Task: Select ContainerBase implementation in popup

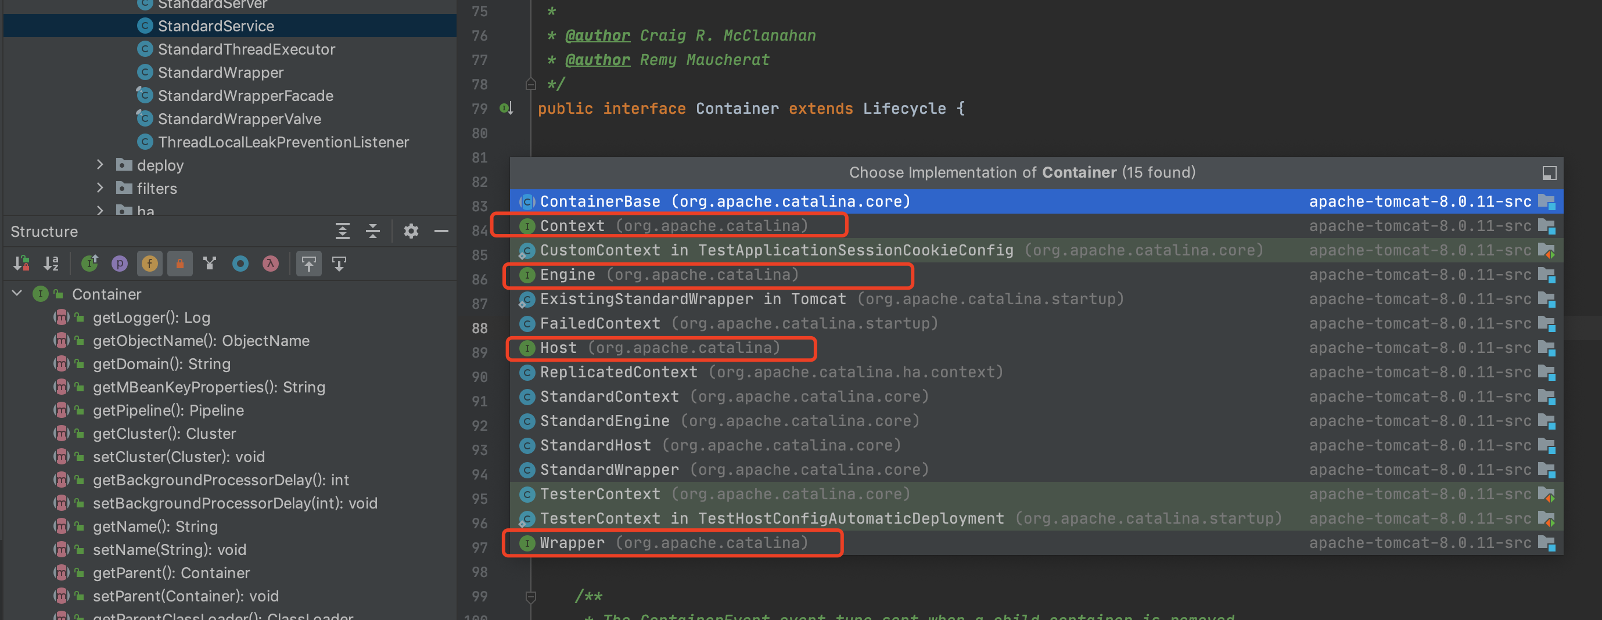Action: click(1036, 201)
